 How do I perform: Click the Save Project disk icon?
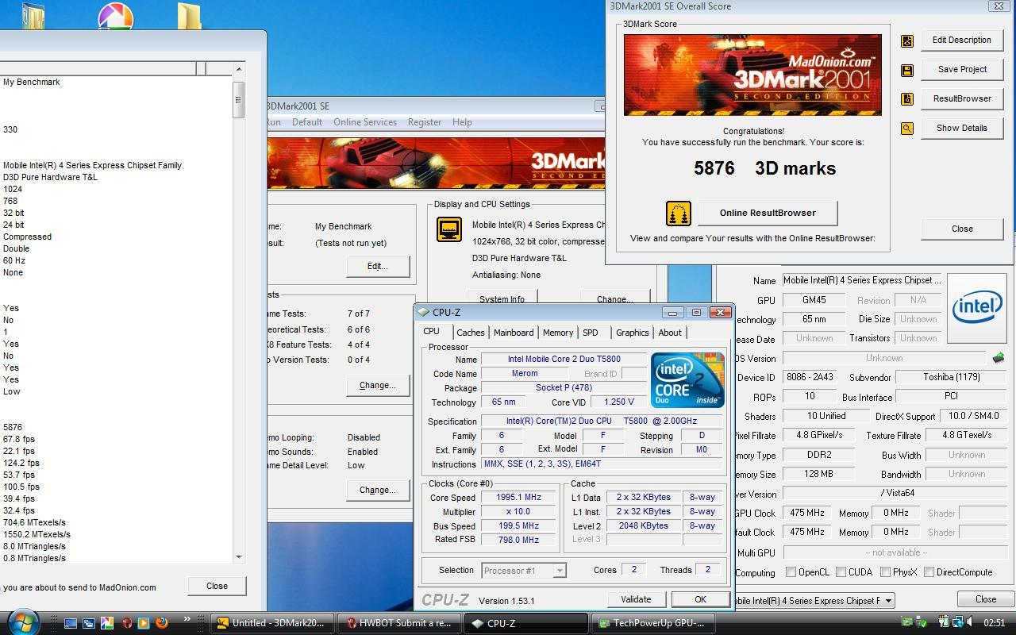point(907,71)
